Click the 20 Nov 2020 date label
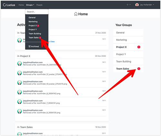 coord(100,56)
